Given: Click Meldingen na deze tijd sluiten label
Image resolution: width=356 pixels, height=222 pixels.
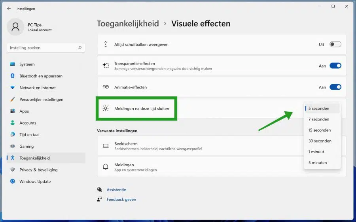Looking at the screenshot, I should pyautogui.click(x=142, y=108).
